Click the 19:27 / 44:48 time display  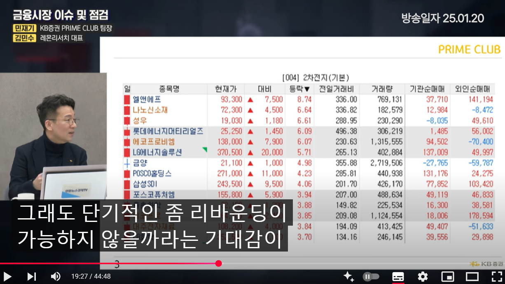(91, 277)
